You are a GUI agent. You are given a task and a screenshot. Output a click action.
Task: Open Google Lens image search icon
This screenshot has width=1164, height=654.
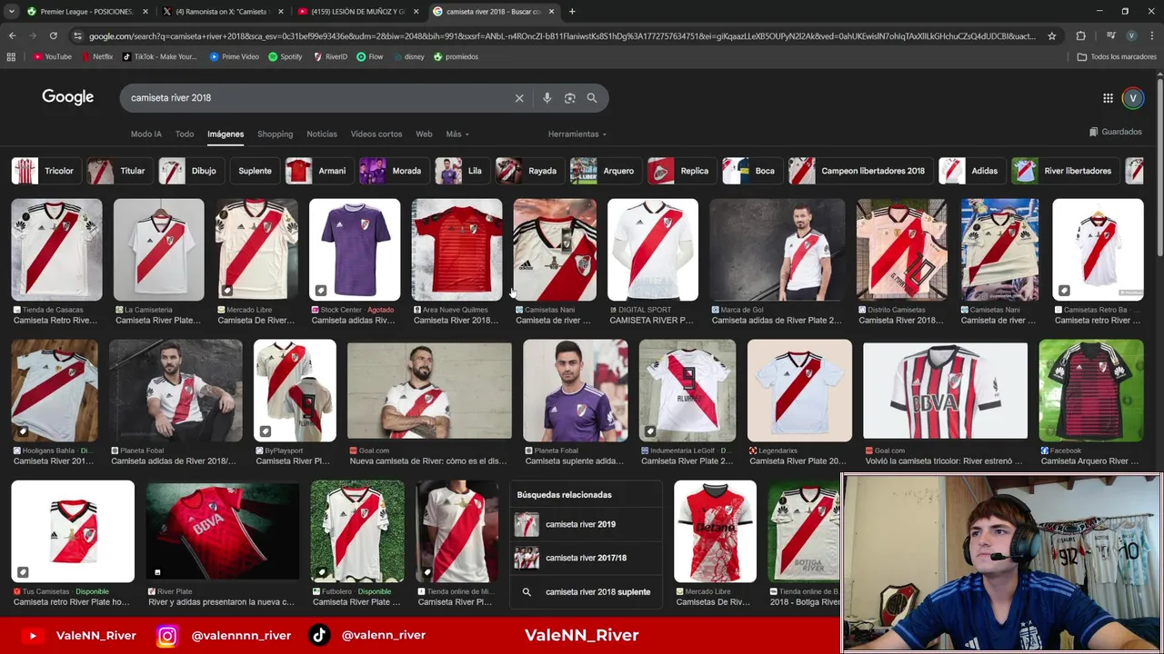pos(569,98)
